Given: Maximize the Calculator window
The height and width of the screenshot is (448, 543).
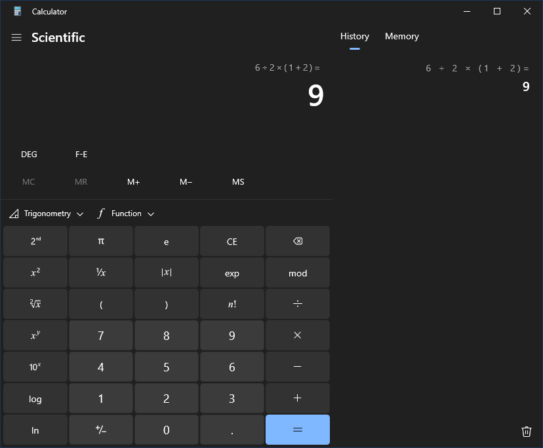Looking at the screenshot, I should 497,11.
